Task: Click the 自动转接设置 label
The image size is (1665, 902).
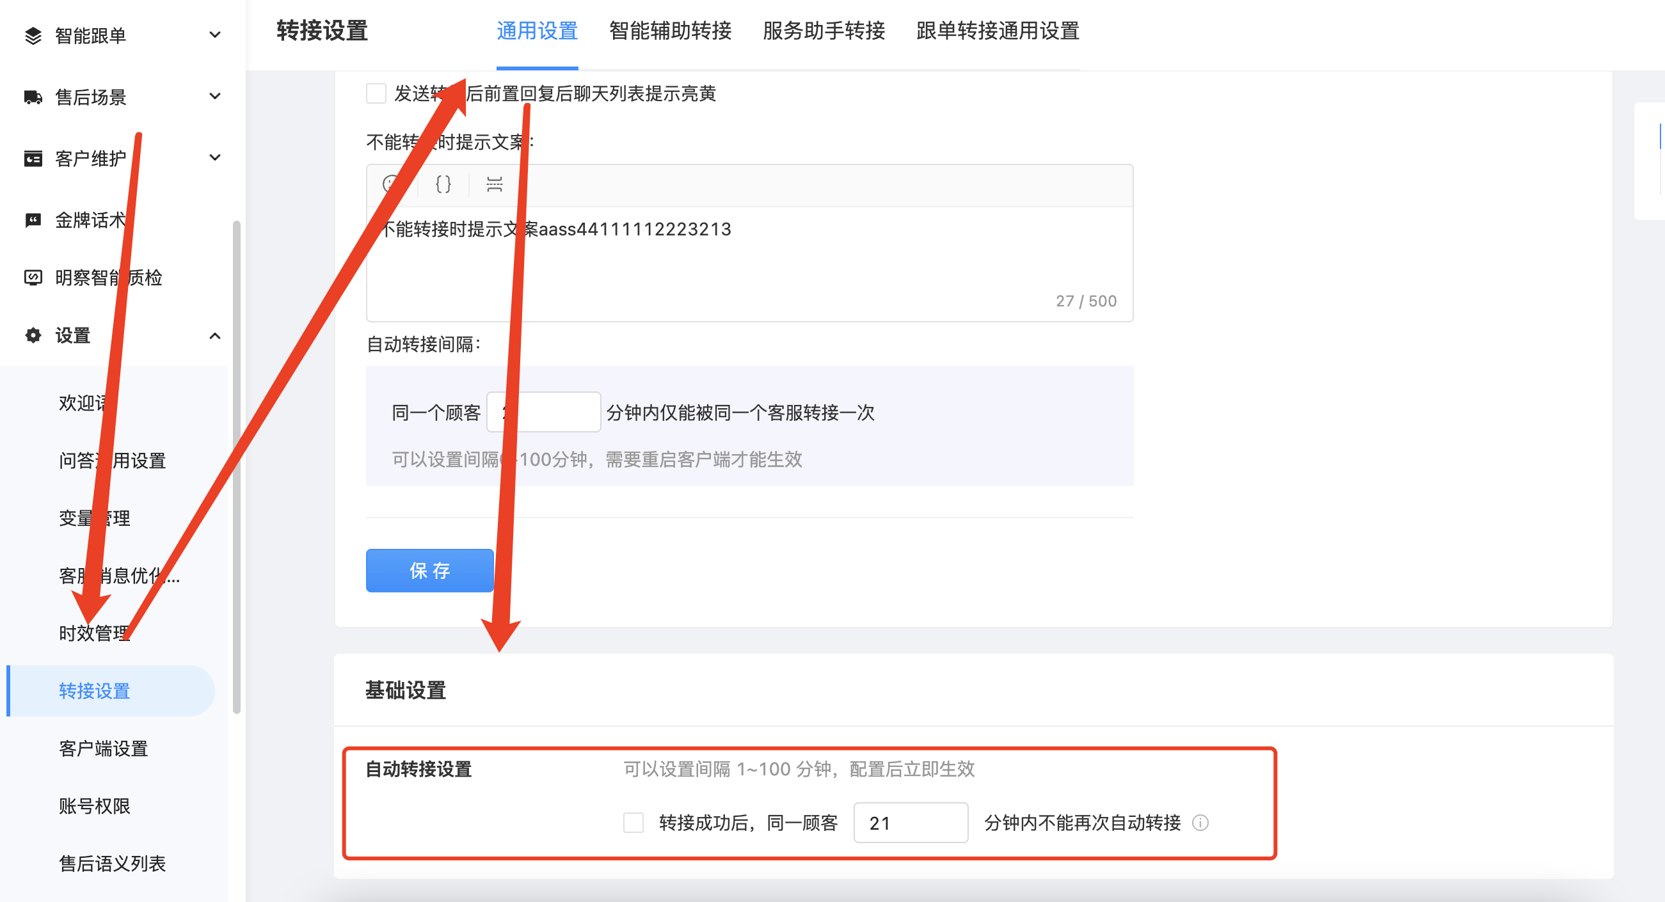Action: (x=419, y=769)
